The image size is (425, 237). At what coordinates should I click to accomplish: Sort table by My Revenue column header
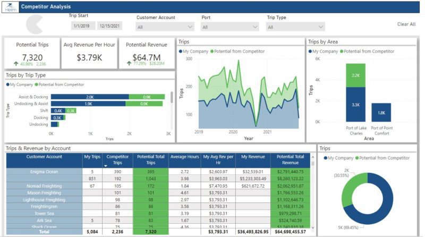pos(253,157)
